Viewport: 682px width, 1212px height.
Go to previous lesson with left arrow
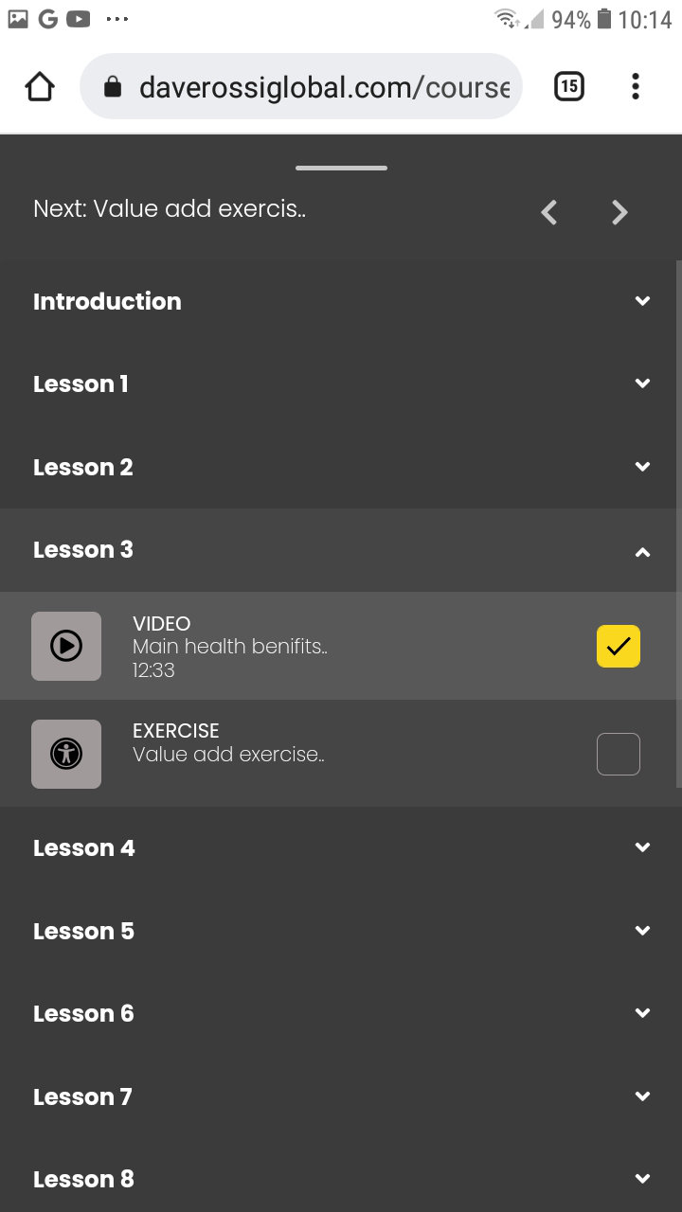[x=549, y=212]
